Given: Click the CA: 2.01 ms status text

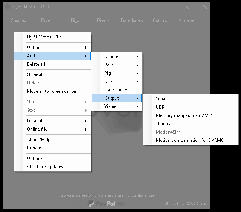Looking at the screenshot, I should pyautogui.click(x=196, y=204).
